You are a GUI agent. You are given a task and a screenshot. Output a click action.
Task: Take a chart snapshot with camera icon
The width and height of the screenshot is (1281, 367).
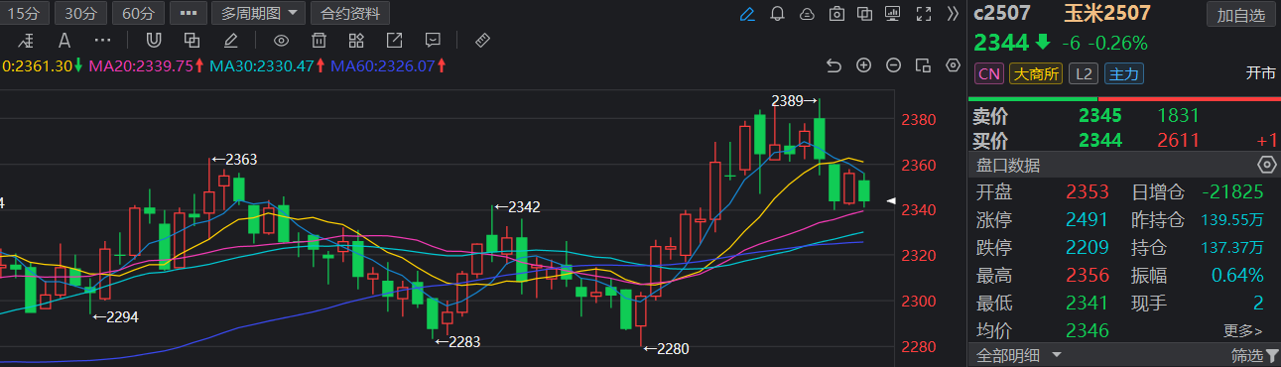point(836,14)
